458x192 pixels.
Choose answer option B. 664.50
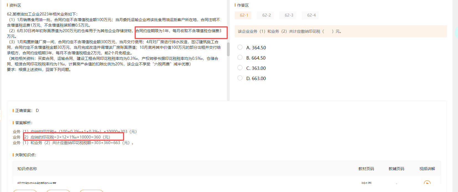pyautogui.click(x=240, y=58)
